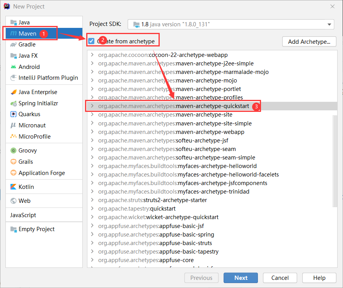Screen dimensions: 343x288
Task: Click the SDK folder icon in Project SDK field
Action: (x=137, y=24)
